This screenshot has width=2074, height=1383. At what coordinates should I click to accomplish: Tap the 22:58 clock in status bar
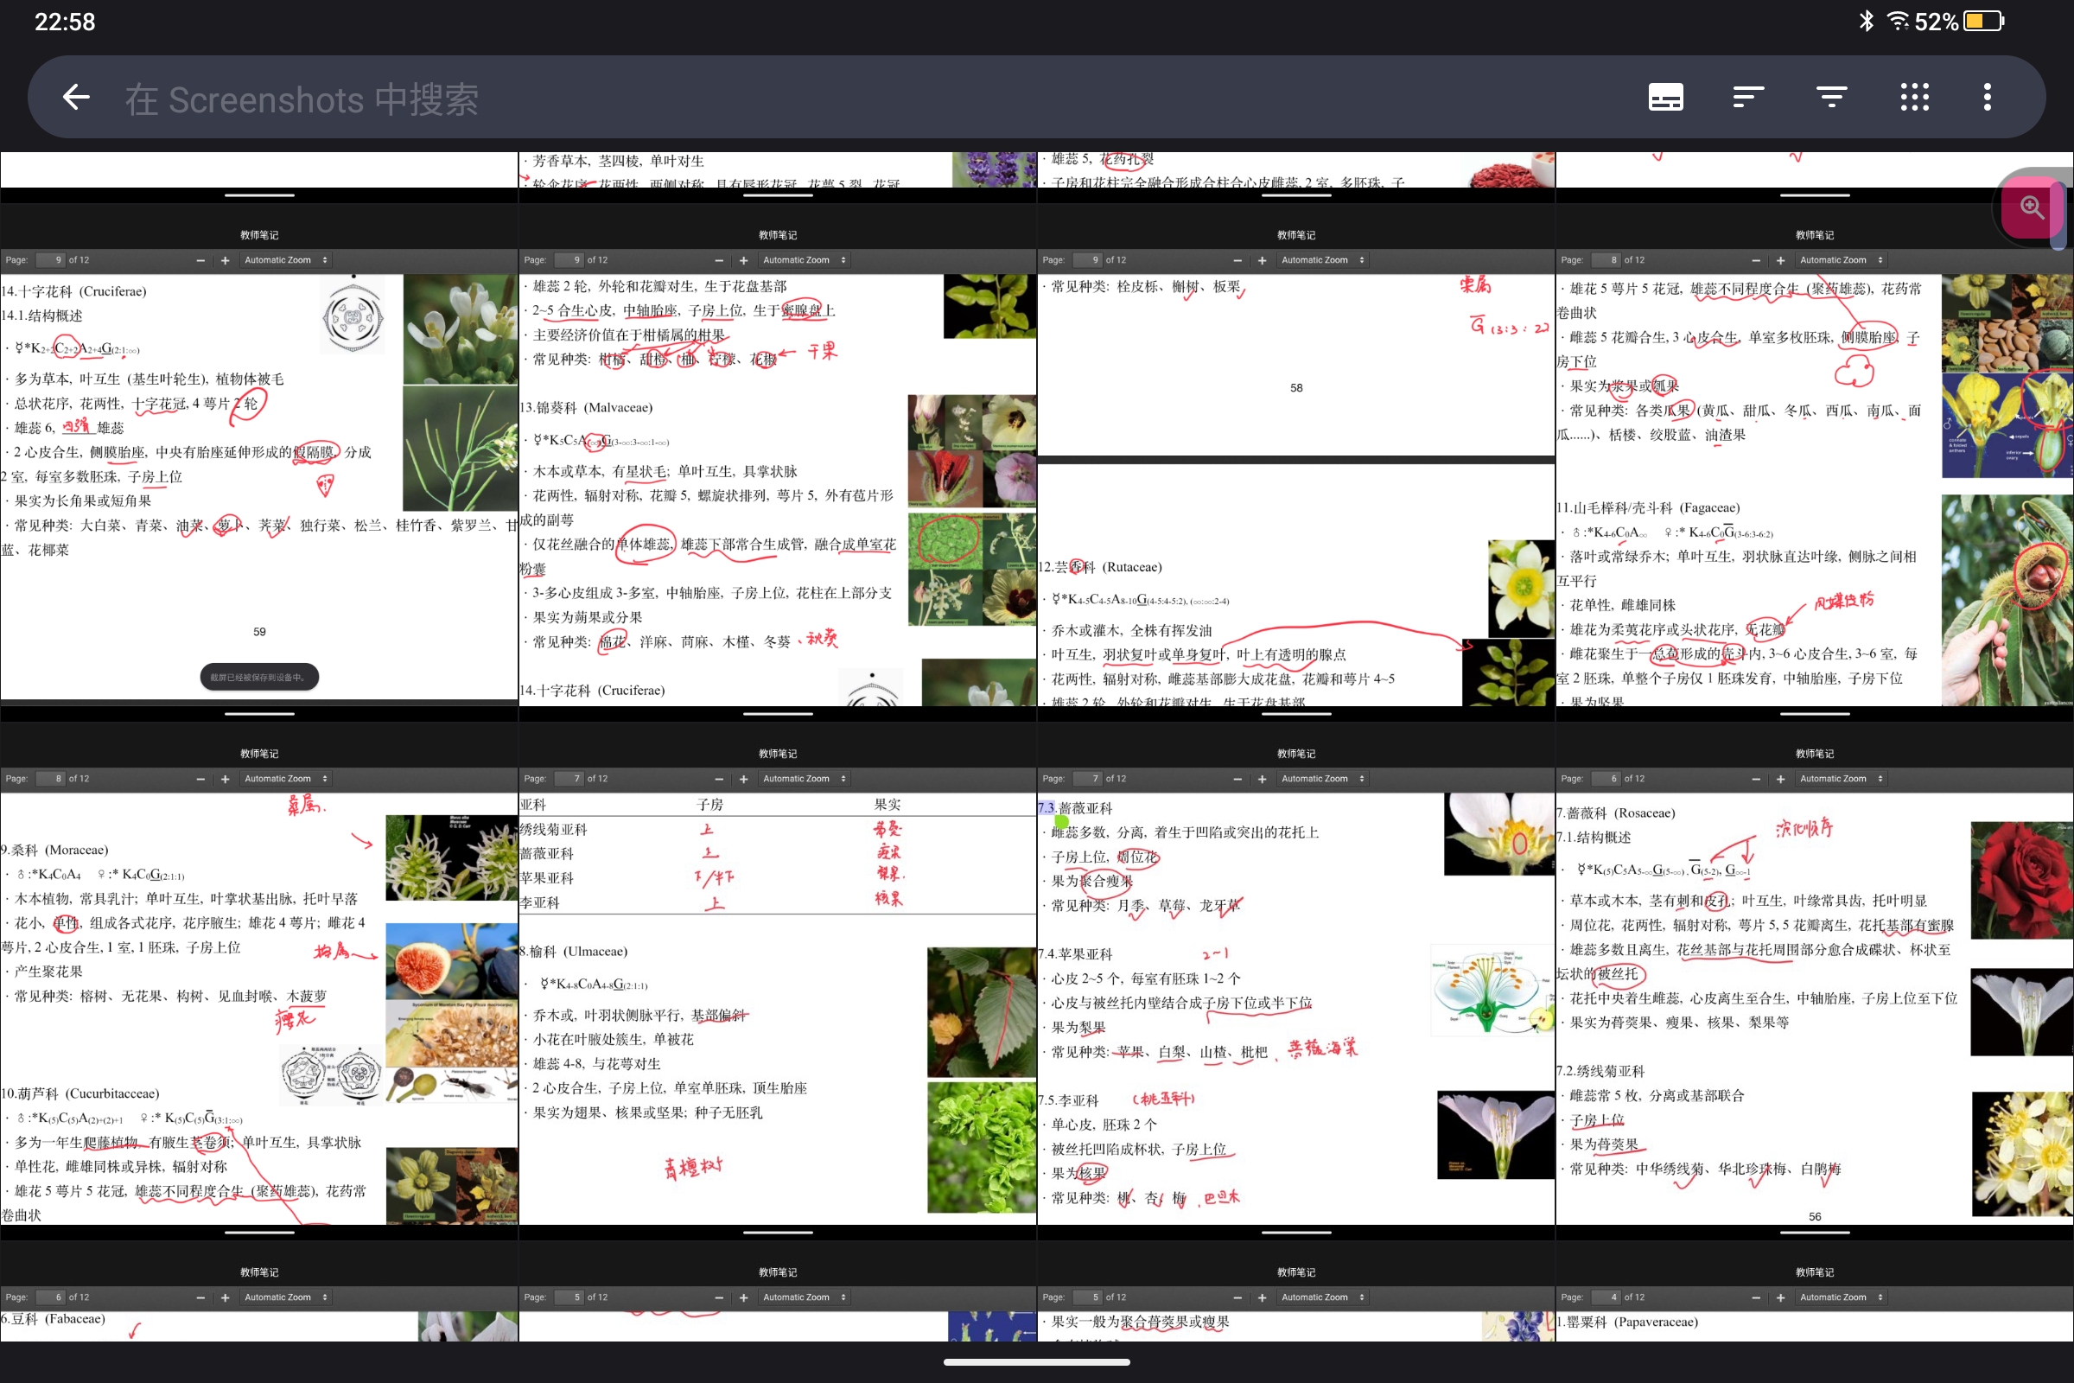[66, 21]
